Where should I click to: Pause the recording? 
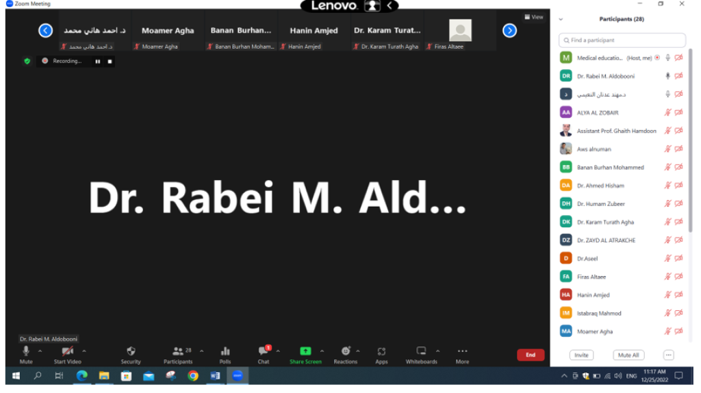[x=97, y=61]
